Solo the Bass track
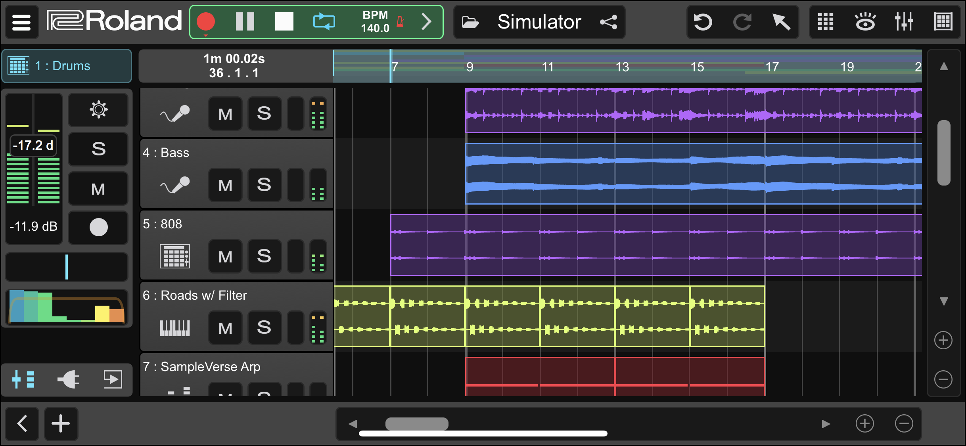Viewport: 966px width, 446px height. (x=264, y=185)
